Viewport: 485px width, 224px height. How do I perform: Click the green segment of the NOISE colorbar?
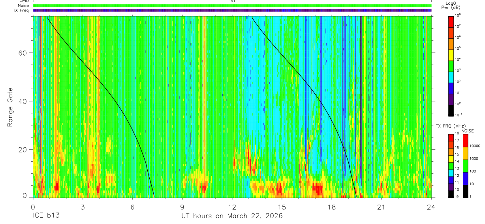[465, 166]
